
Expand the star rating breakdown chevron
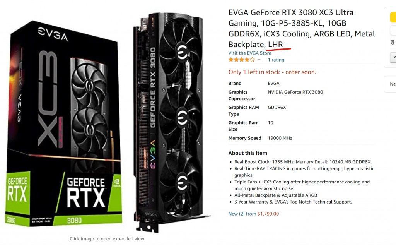point(259,60)
